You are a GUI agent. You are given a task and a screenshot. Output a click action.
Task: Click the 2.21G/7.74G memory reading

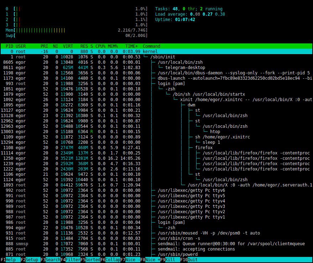tap(132, 30)
